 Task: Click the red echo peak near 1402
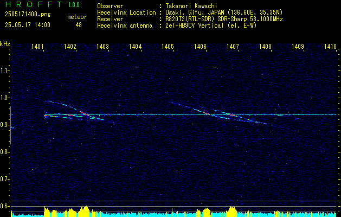coord(84,113)
